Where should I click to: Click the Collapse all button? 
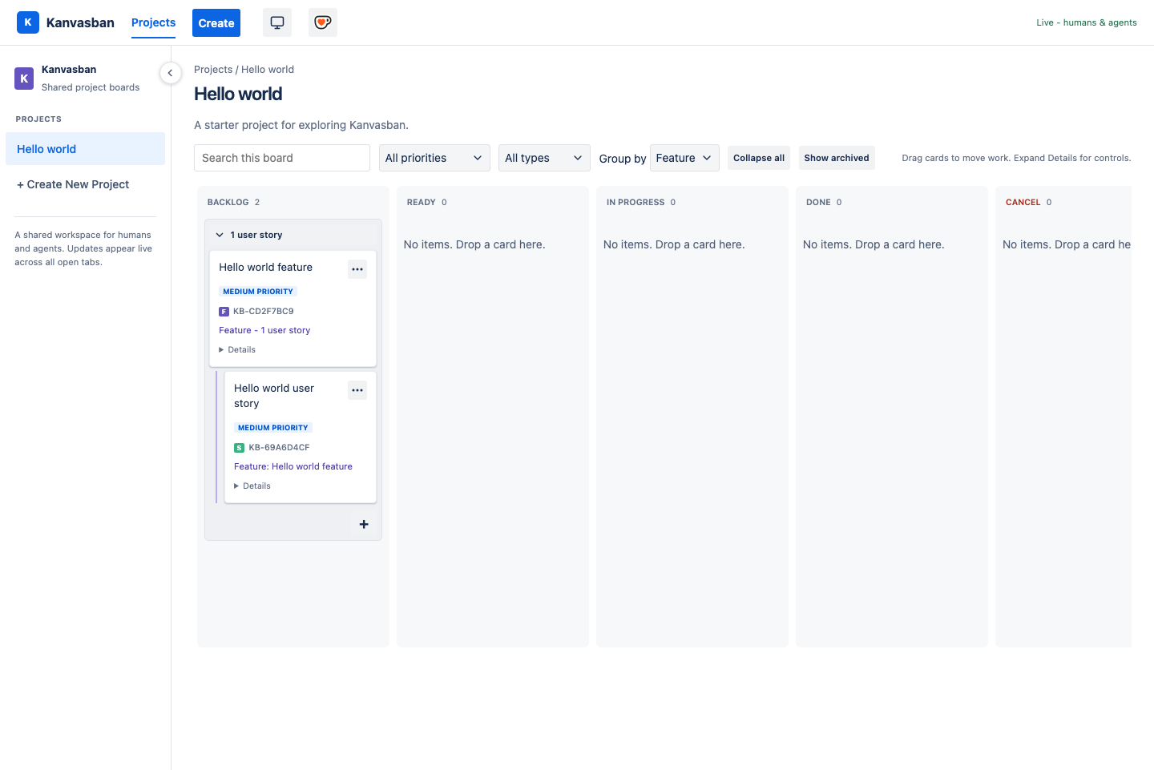759,158
